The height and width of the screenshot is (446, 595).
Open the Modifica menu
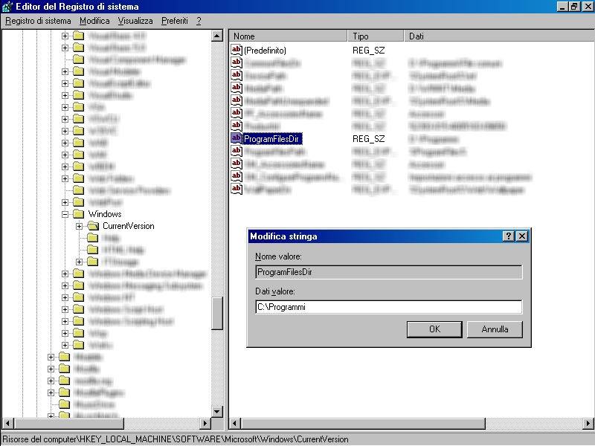94,21
